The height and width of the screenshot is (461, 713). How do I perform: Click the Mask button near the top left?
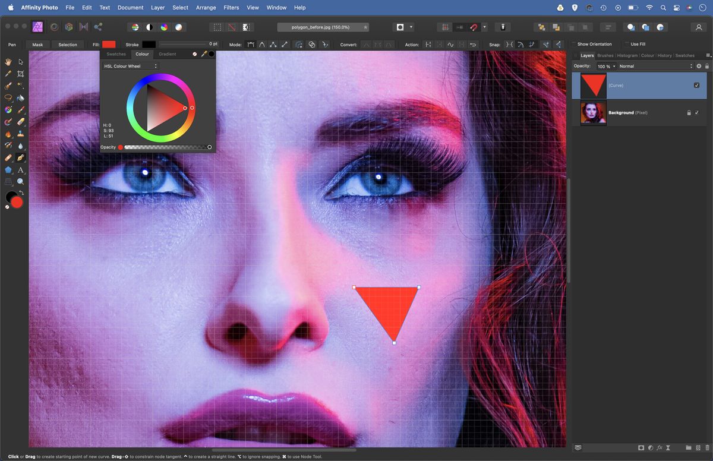point(37,44)
